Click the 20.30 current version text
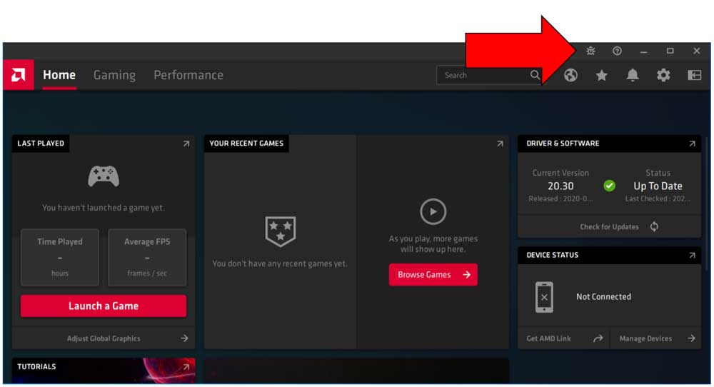 pyautogui.click(x=560, y=186)
